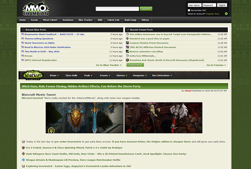Click the green help question mark icon

pyautogui.click(x=226, y=14)
